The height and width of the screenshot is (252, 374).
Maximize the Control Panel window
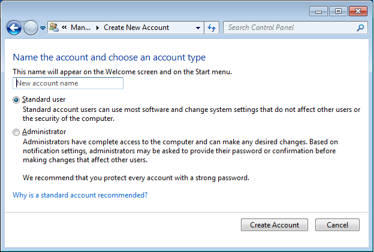(338, 11)
